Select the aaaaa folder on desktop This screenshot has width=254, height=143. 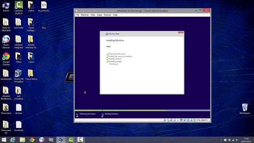pos(31,58)
